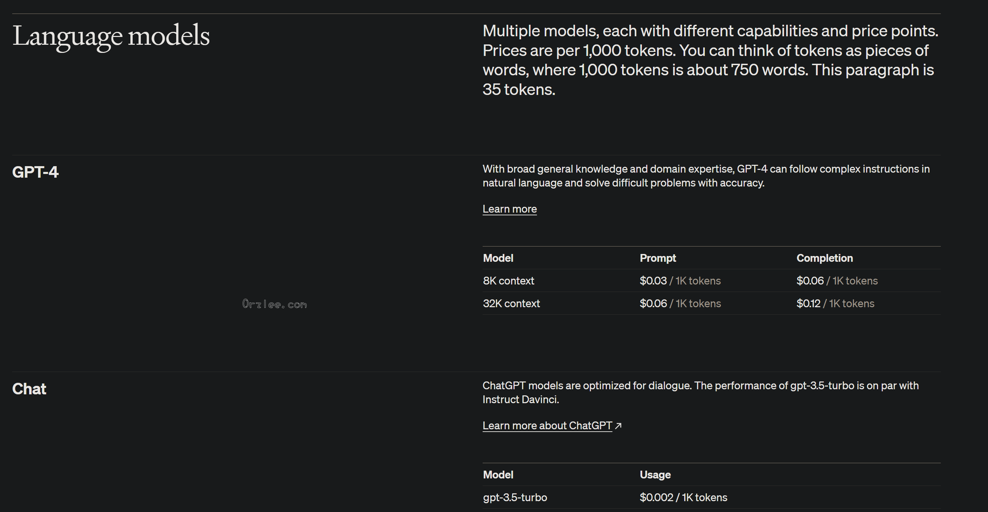The width and height of the screenshot is (988, 512).
Task: Click the Model header in Chat table
Action: point(498,474)
